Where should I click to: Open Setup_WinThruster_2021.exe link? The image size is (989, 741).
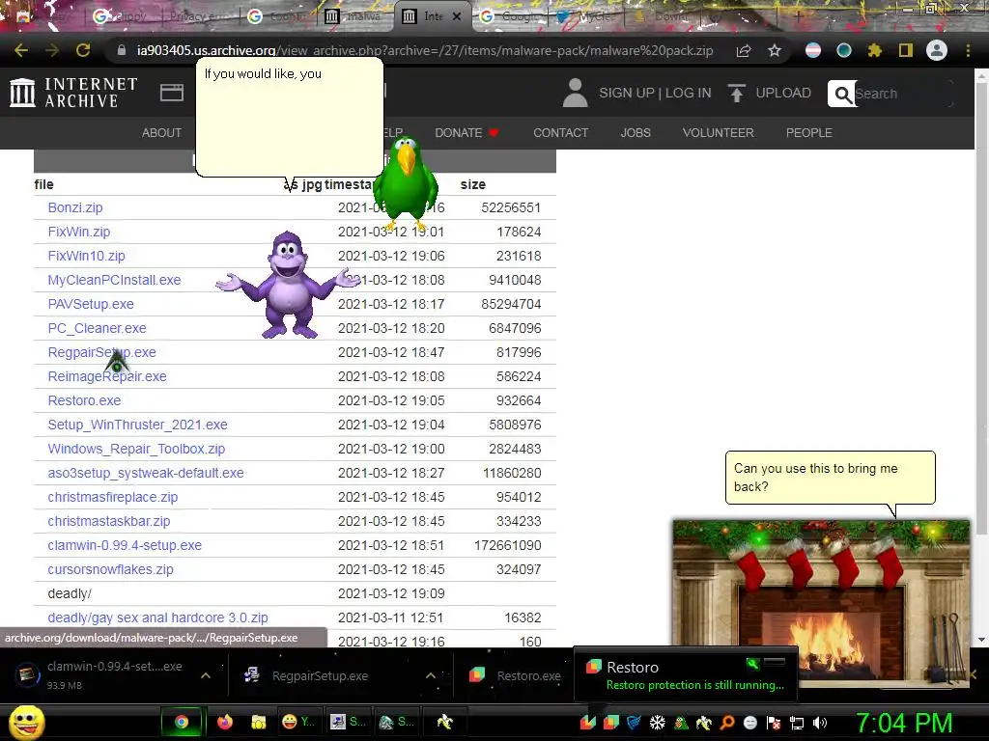tap(137, 425)
